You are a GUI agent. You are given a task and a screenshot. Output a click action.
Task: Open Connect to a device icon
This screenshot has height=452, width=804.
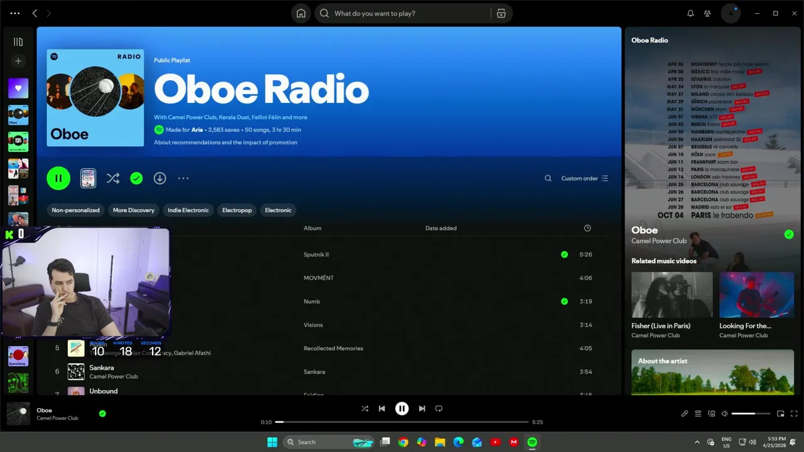pyautogui.click(x=712, y=414)
